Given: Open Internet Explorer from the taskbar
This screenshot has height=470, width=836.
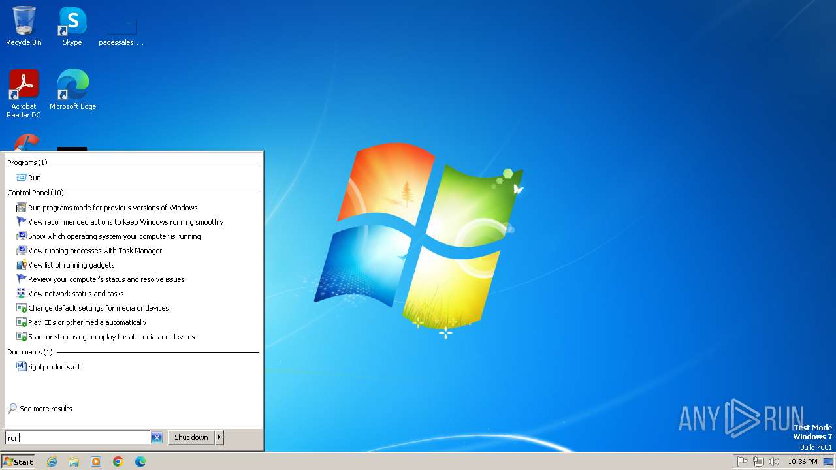Looking at the screenshot, I should 52,462.
